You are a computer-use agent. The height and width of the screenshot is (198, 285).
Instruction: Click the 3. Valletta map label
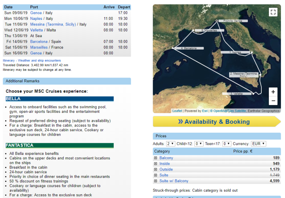pyautogui.click(x=237, y=94)
